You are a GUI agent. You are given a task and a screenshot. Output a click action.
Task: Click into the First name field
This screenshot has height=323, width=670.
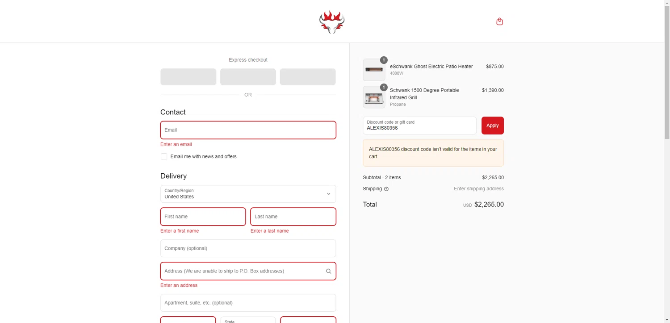[x=203, y=217]
